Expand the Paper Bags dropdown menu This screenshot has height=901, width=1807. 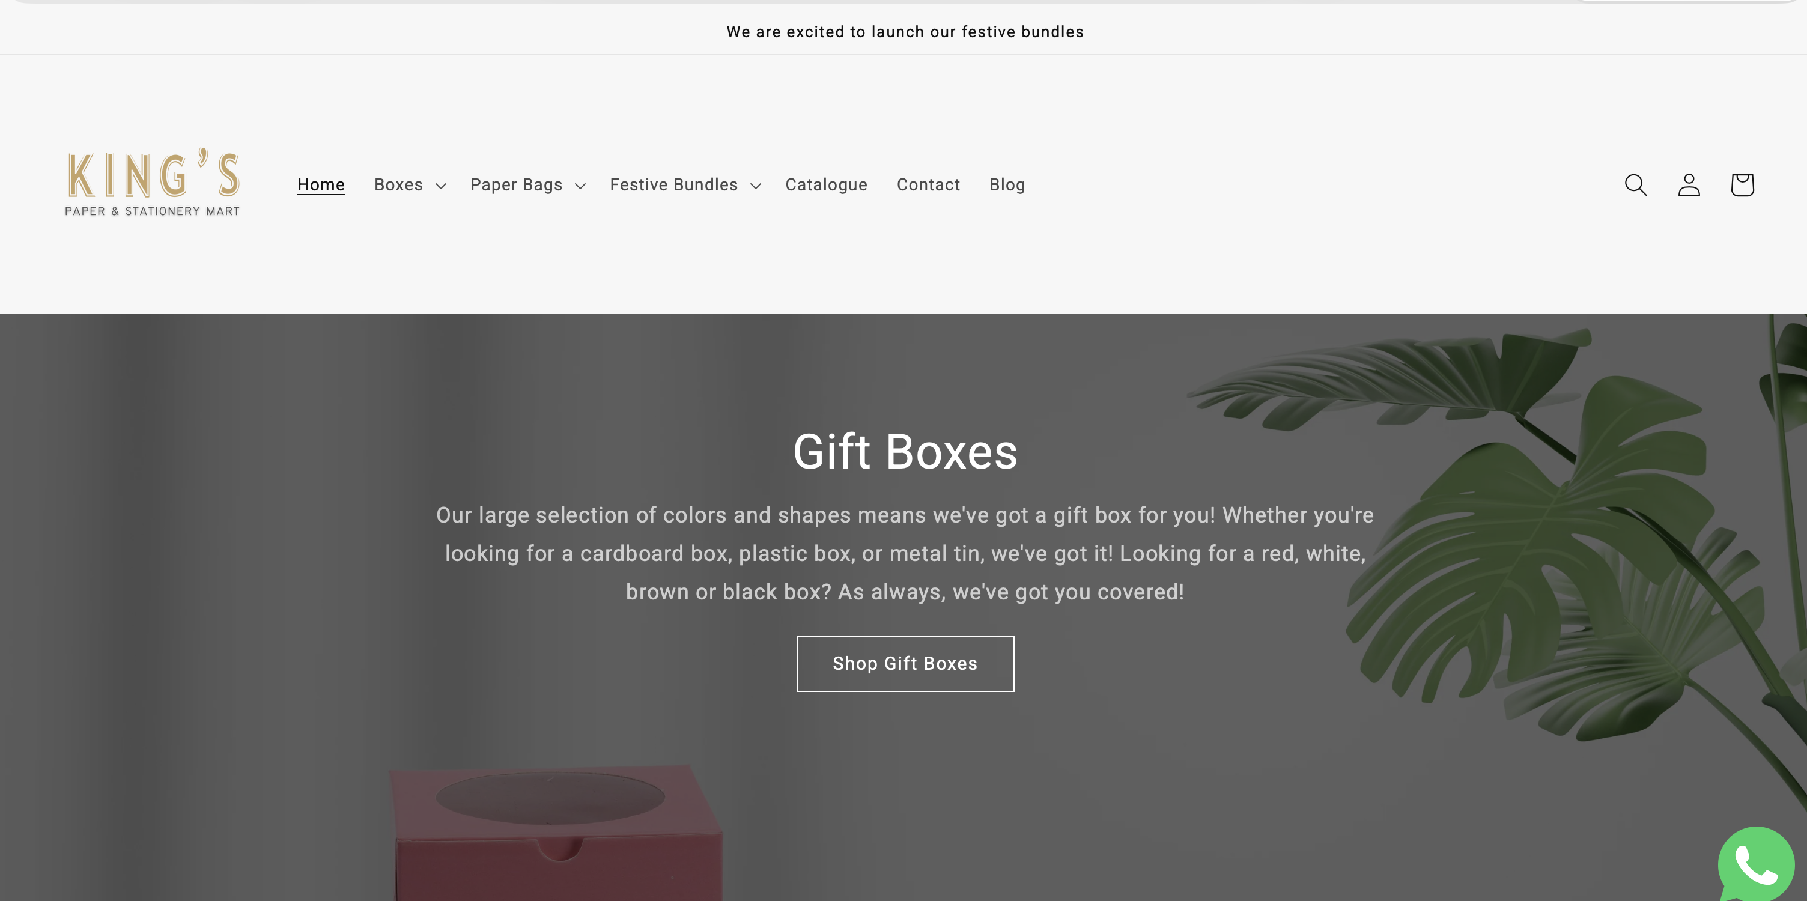tap(528, 185)
